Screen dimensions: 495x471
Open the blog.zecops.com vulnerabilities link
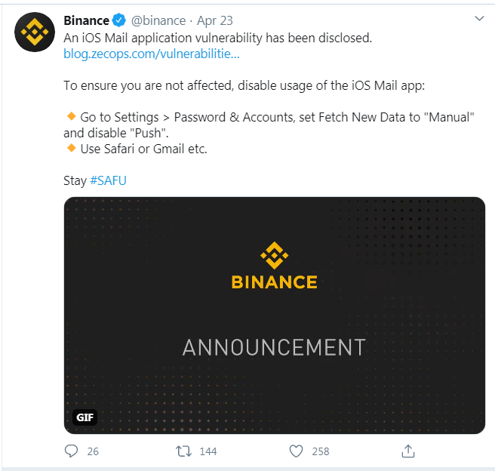tap(152, 54)
